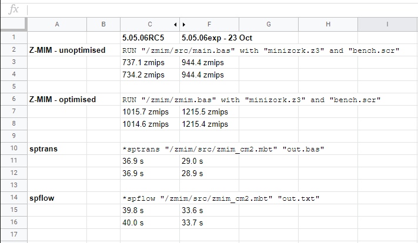
Task: Select the spflow label cell
Action: (57, 198)
